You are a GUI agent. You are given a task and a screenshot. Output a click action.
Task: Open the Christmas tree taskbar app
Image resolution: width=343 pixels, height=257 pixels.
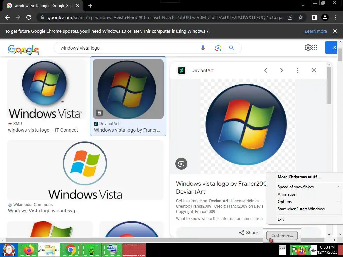click(x=91, y=250)
